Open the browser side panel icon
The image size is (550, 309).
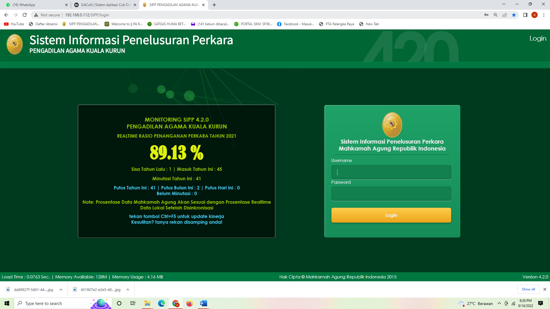click(525, 15)
